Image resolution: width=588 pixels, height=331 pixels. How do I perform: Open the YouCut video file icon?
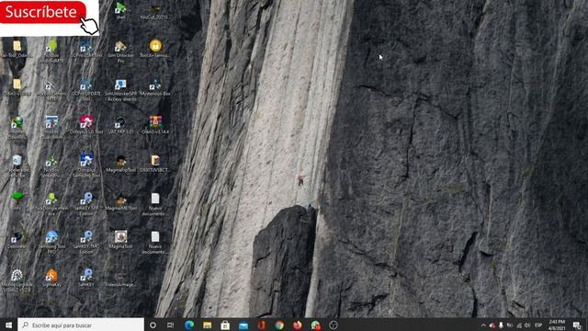[155, 11]
